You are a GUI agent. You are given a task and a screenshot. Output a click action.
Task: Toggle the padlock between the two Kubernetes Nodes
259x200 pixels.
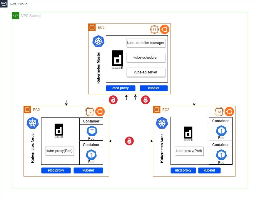point(129,141)
